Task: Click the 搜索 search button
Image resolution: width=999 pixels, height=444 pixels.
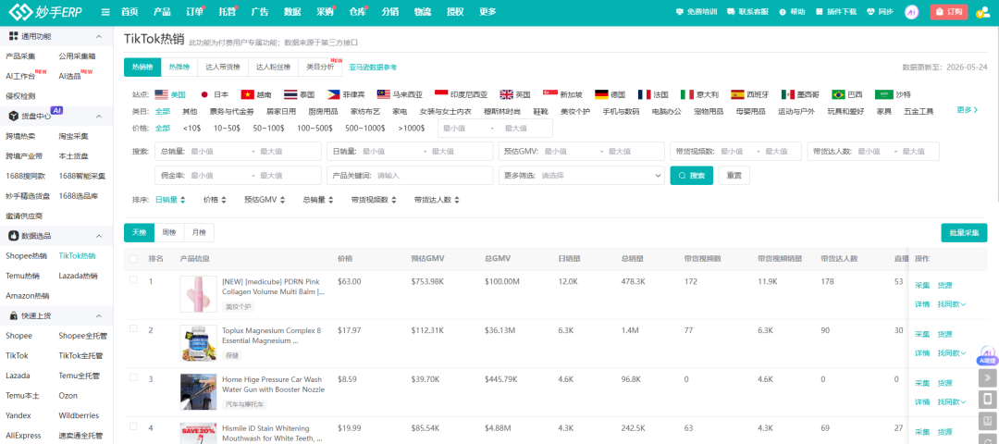Action: [691, 175]
